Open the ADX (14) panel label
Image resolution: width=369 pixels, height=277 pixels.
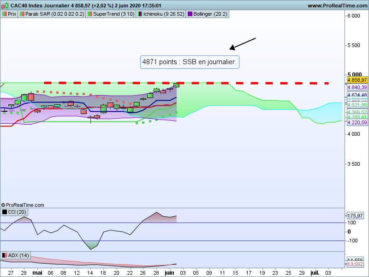tap(16, 255)
